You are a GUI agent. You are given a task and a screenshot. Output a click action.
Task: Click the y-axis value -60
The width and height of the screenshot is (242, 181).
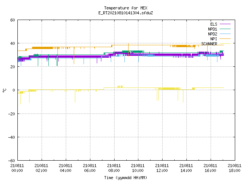tap(12, 161)
